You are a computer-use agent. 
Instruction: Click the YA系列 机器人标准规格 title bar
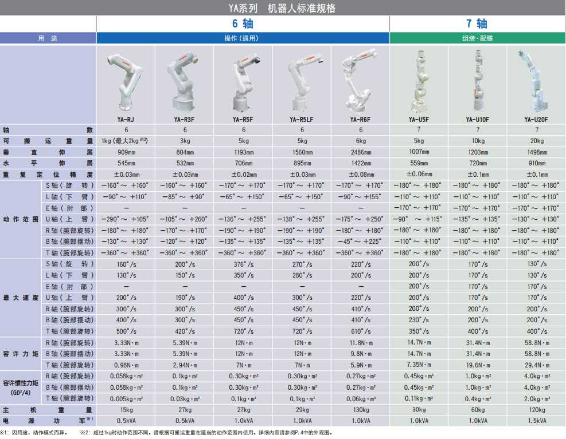(283, 8)
